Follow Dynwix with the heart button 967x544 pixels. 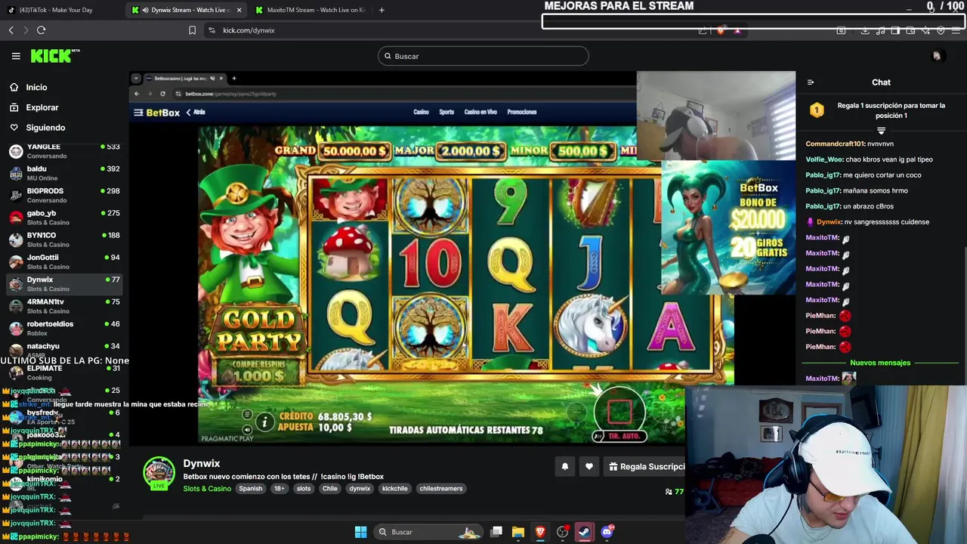coord(589,467)
